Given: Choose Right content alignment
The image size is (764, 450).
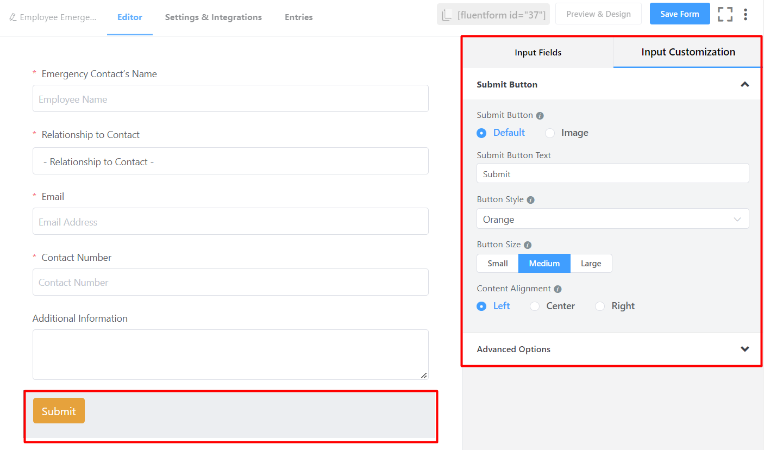Looking at the screenshot, I should 600,307.
